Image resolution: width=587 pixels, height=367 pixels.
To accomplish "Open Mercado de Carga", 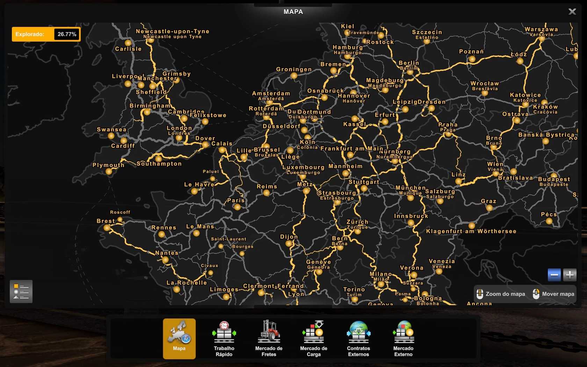I will click(x=313, y=338).
